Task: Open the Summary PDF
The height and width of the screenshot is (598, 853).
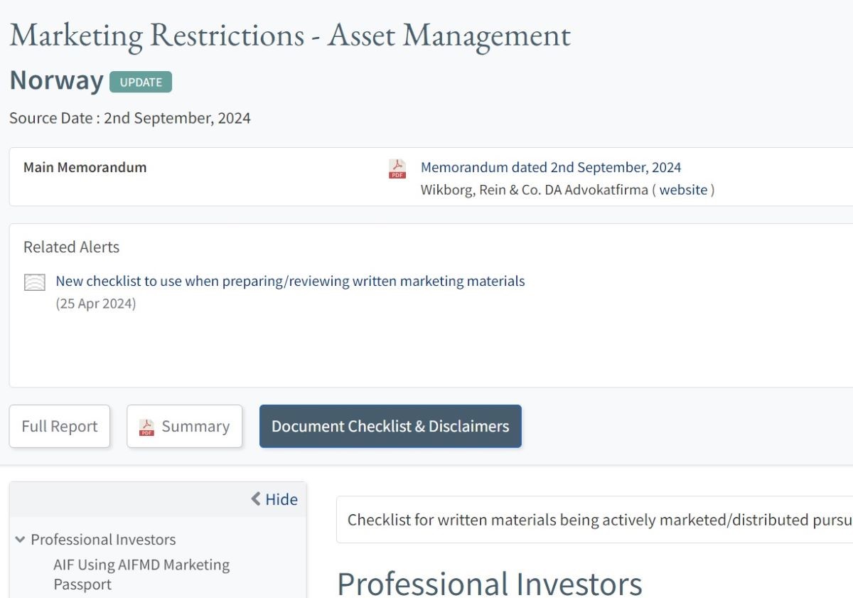Action: (195, 427)
